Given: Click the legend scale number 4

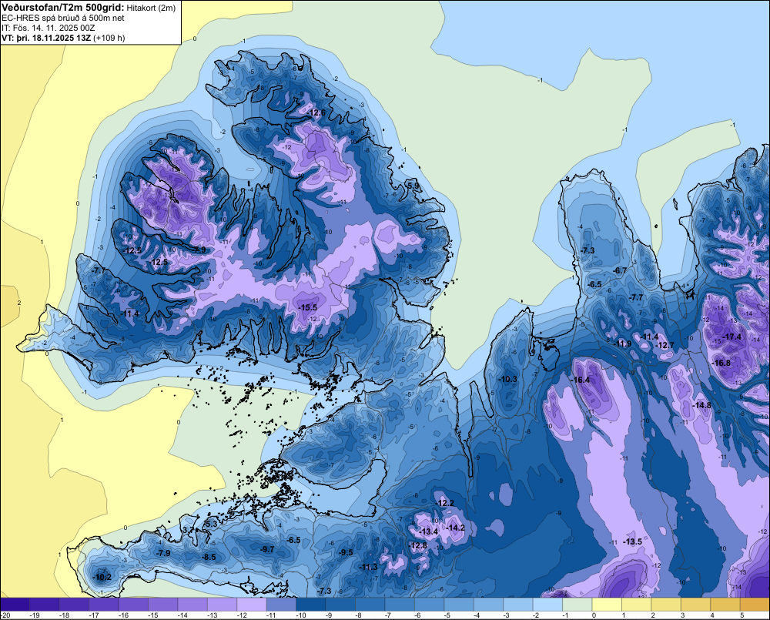Looking at the screenshot, I should [712, 615].
